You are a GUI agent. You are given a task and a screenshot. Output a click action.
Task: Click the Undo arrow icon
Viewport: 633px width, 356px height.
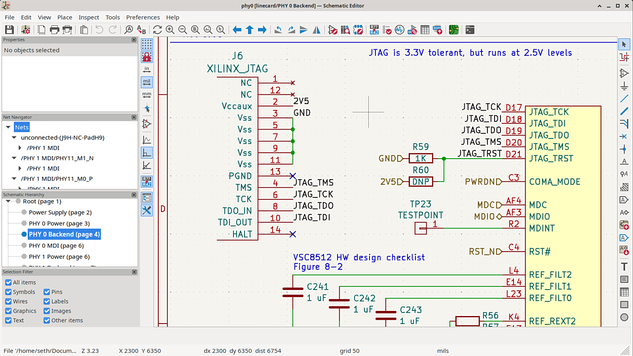pos(99,30)
